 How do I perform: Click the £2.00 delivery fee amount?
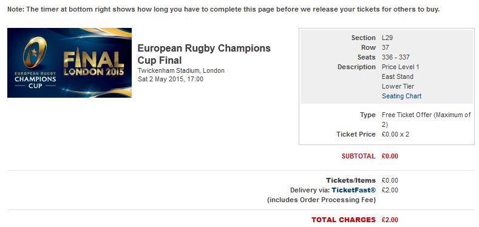tap(390, 190)
